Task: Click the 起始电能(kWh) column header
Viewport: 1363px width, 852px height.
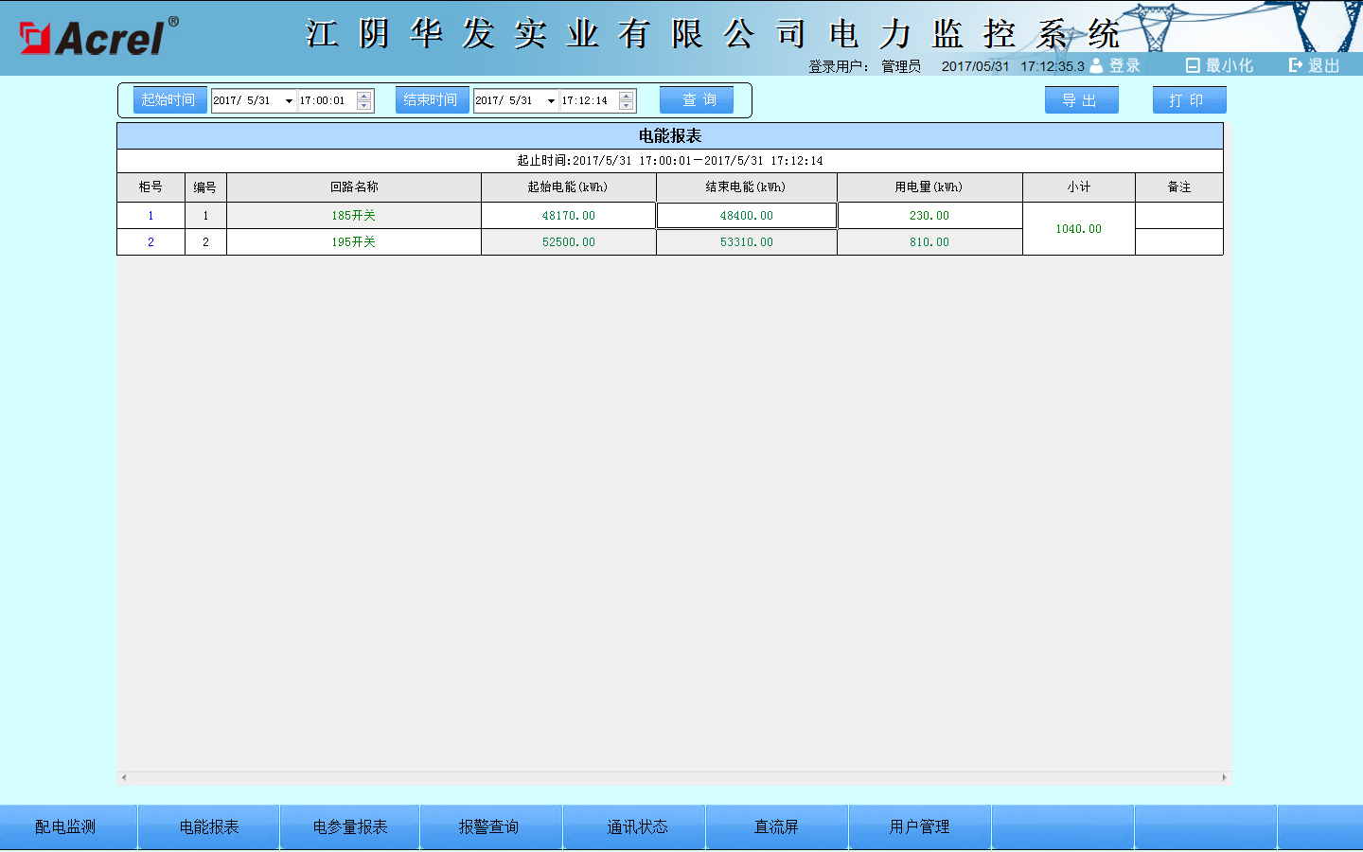Action: coord(569,187)
